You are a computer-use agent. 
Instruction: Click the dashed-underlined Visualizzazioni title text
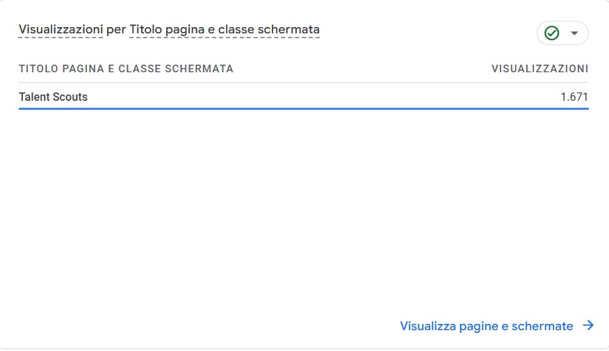61,30
